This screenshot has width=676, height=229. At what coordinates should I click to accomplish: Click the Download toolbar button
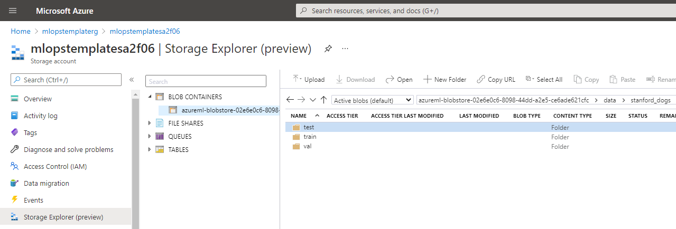(x=355, y=79)
